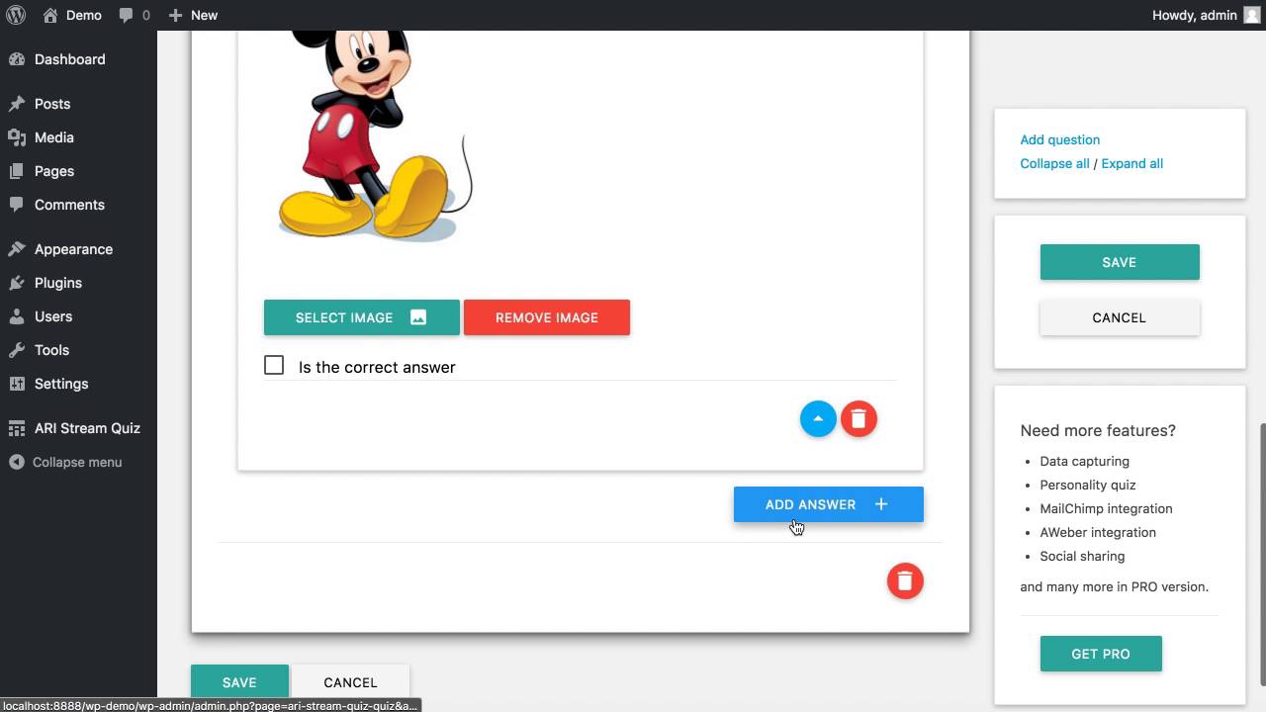Click the New label in admin bar

[205, 15]
